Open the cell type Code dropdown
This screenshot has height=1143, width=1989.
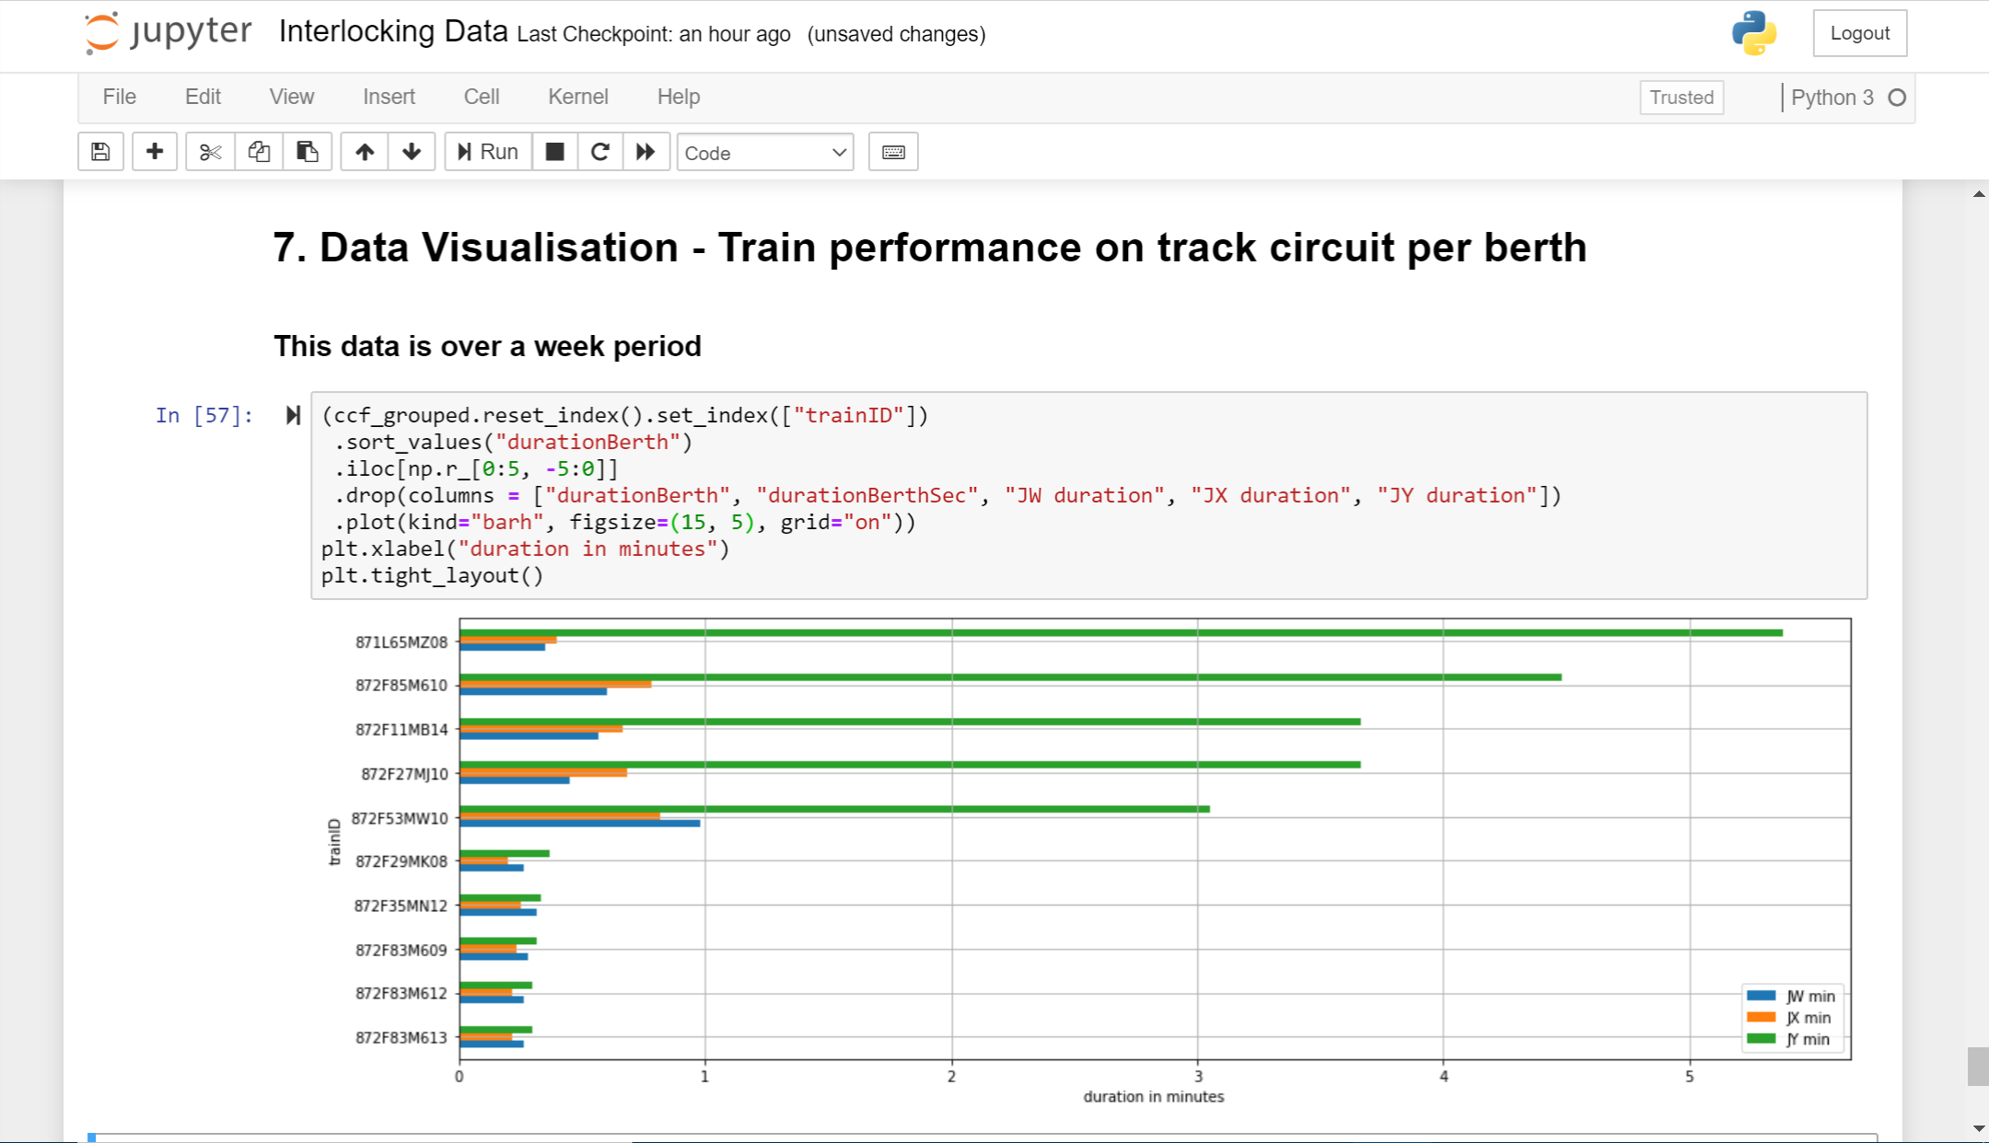point(764,153)
